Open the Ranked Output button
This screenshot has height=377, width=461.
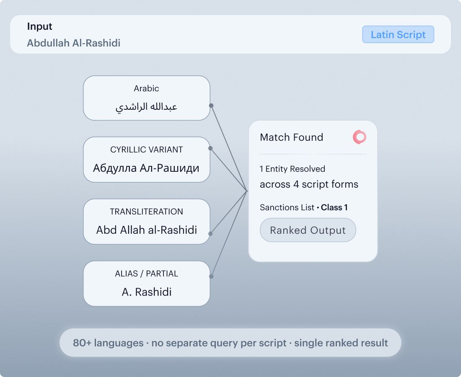coord(308,230)
